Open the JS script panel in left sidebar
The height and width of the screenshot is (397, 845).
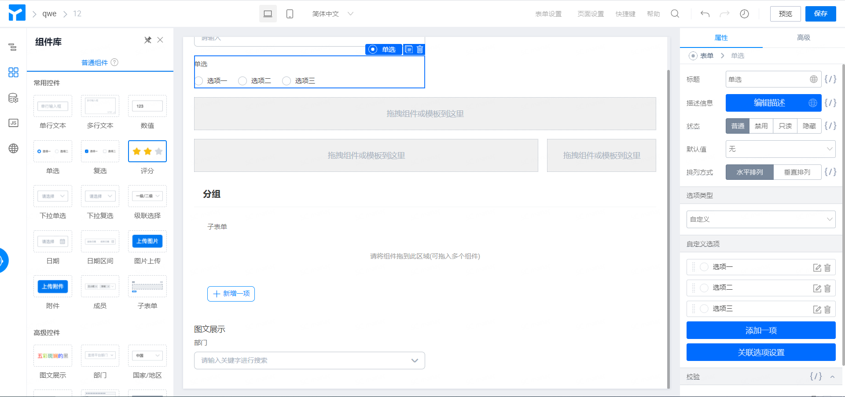(13, 123)
